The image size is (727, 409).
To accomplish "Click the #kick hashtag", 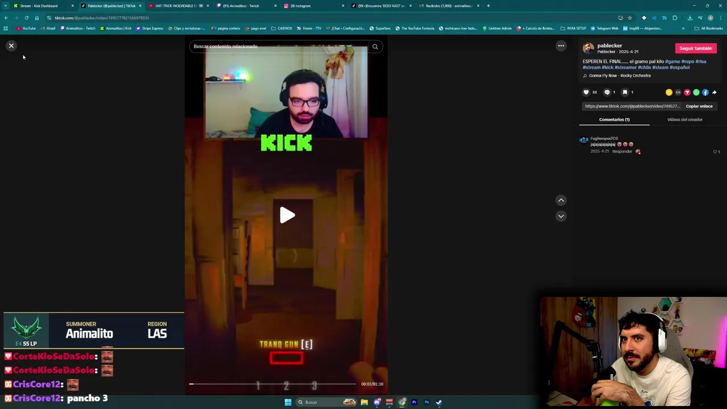I will [x=608, y=67].
